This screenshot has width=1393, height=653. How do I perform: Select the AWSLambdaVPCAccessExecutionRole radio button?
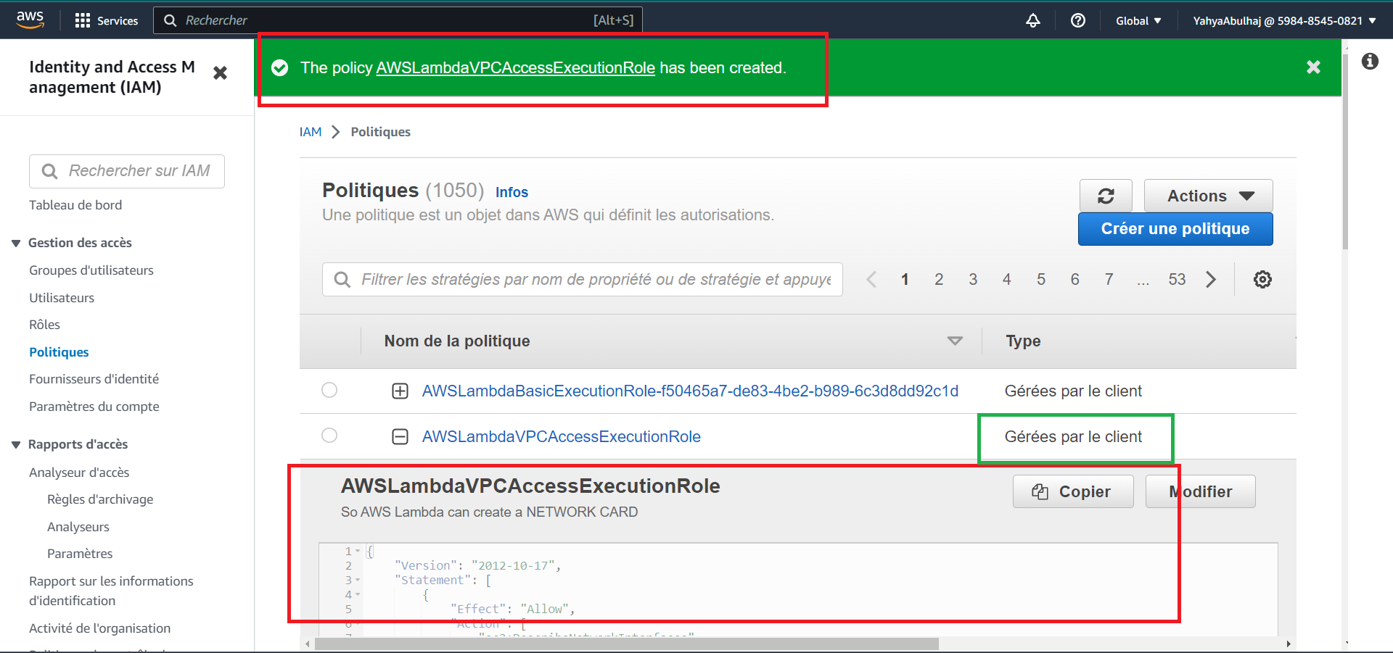[329, 435]
